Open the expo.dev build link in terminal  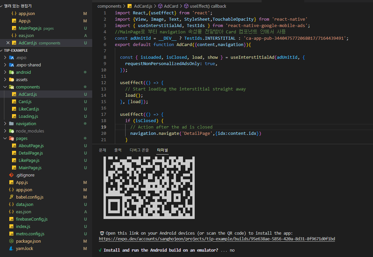217,239
